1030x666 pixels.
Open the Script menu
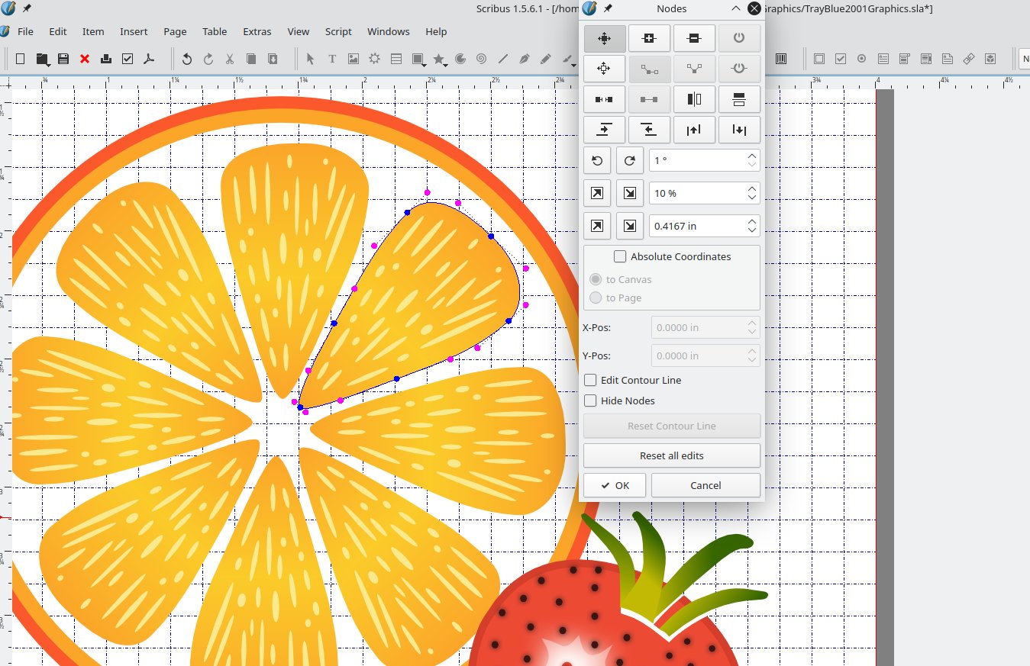point(338,31)
